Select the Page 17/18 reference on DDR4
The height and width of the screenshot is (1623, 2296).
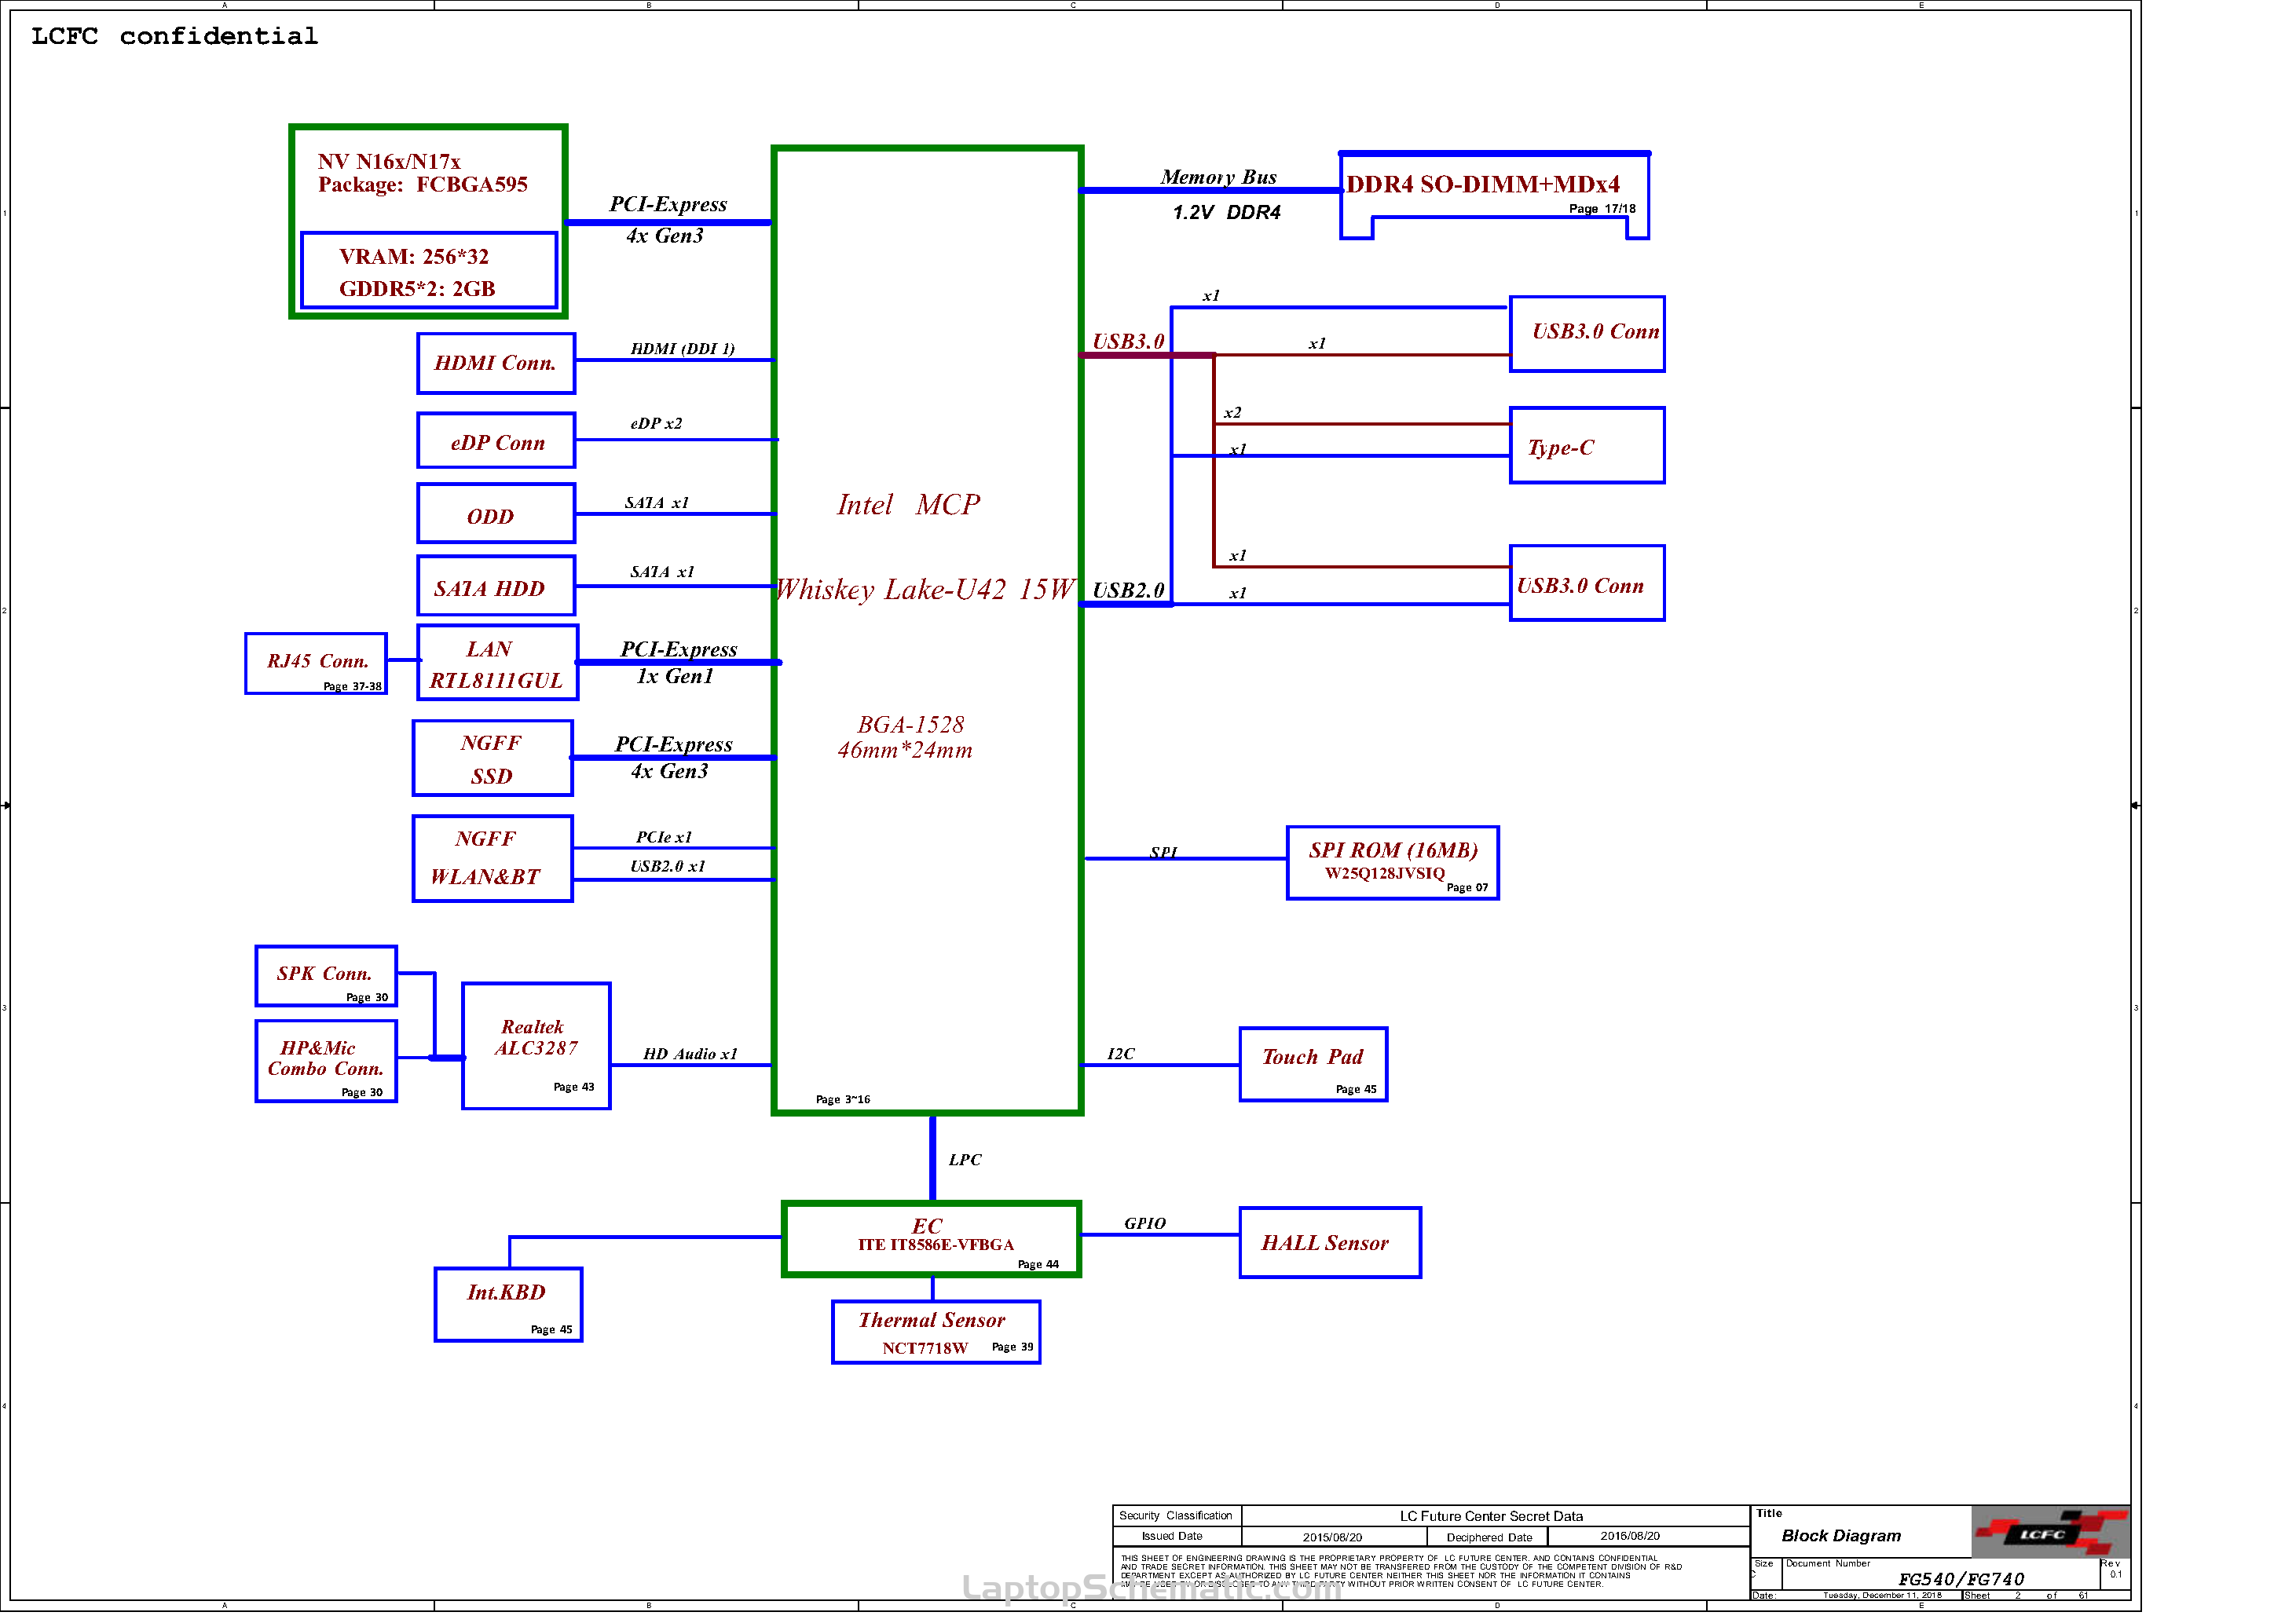[1603, 210]
